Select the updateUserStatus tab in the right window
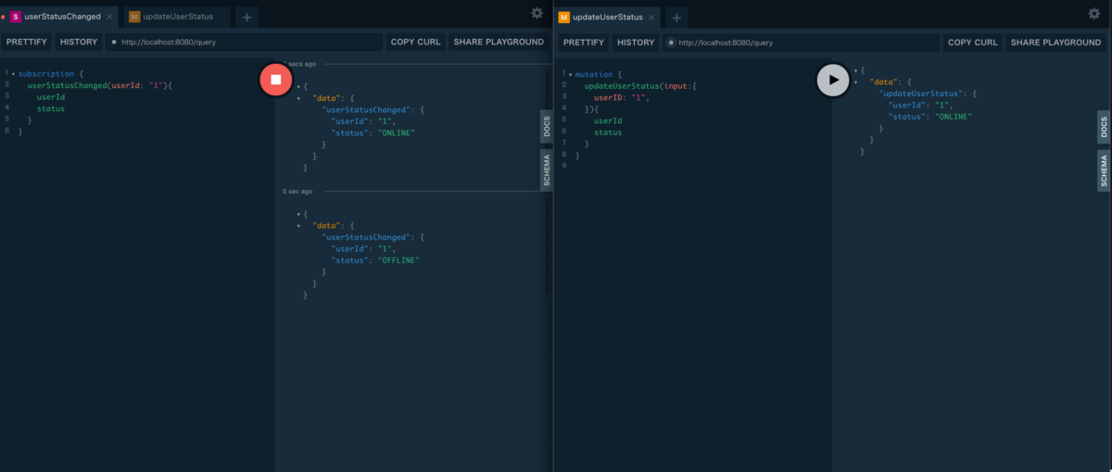This screenshot has height=472, width=1112. (x=607, y=17)
